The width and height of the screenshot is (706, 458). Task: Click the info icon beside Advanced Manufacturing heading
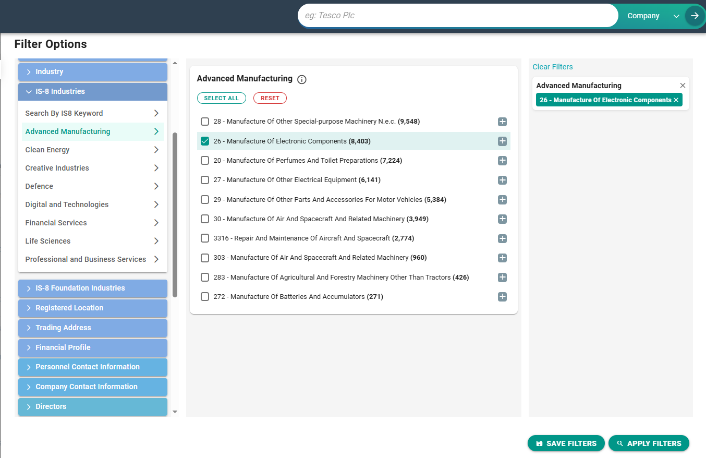(301, 79)
